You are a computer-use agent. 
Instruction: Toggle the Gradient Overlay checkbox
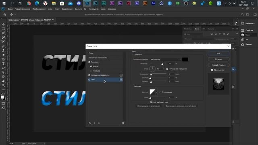coord(89,75)
